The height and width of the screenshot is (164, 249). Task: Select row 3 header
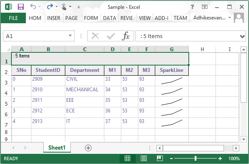point(6,81)
